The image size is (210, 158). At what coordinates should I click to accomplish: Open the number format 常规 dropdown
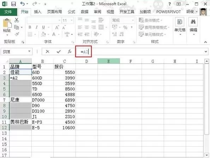[133, 21]
